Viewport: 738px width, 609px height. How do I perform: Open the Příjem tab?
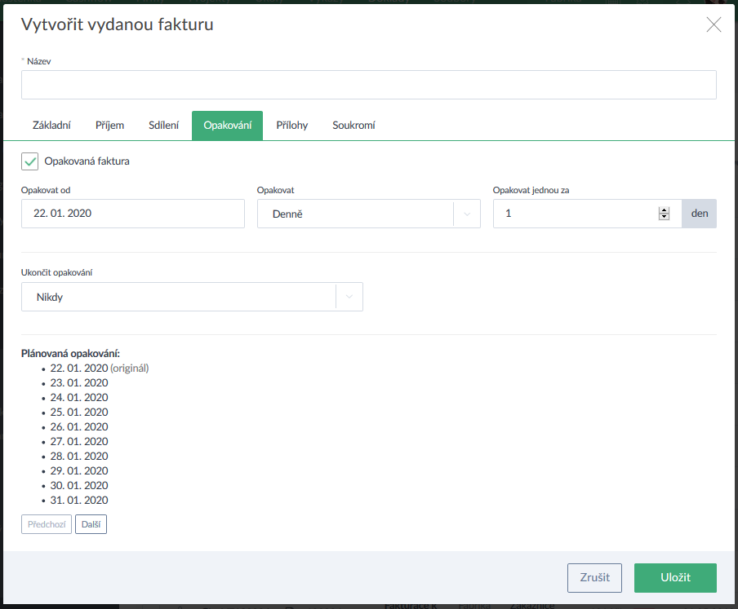pos(109,126)
